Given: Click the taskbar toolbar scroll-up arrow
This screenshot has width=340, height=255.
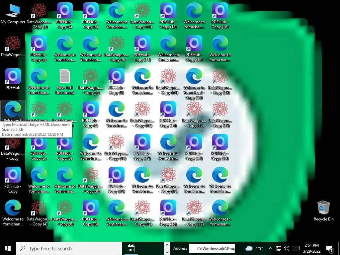Looking at the screenshot, I should point(167,245).
